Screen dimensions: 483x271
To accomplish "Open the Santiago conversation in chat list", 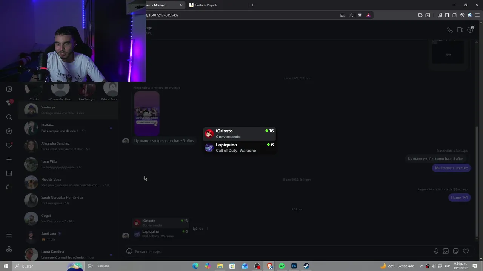I will point(69,110).
